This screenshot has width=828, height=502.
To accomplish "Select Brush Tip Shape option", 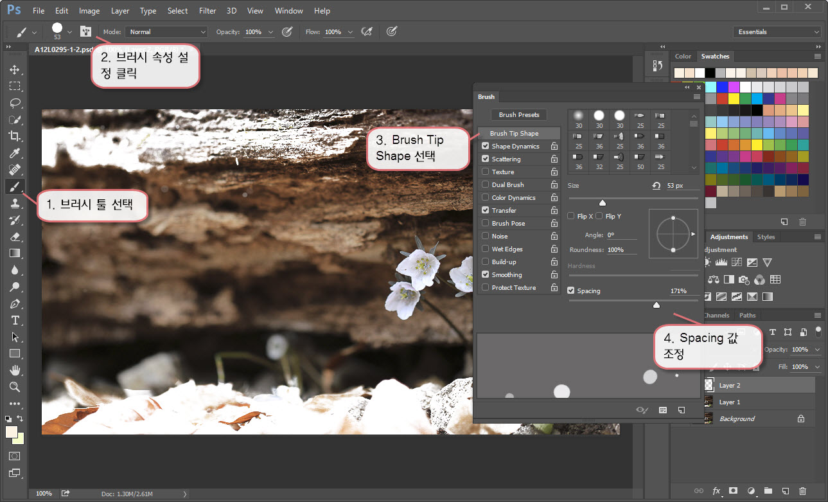I will pyautogui.click(x=519, y=133).
